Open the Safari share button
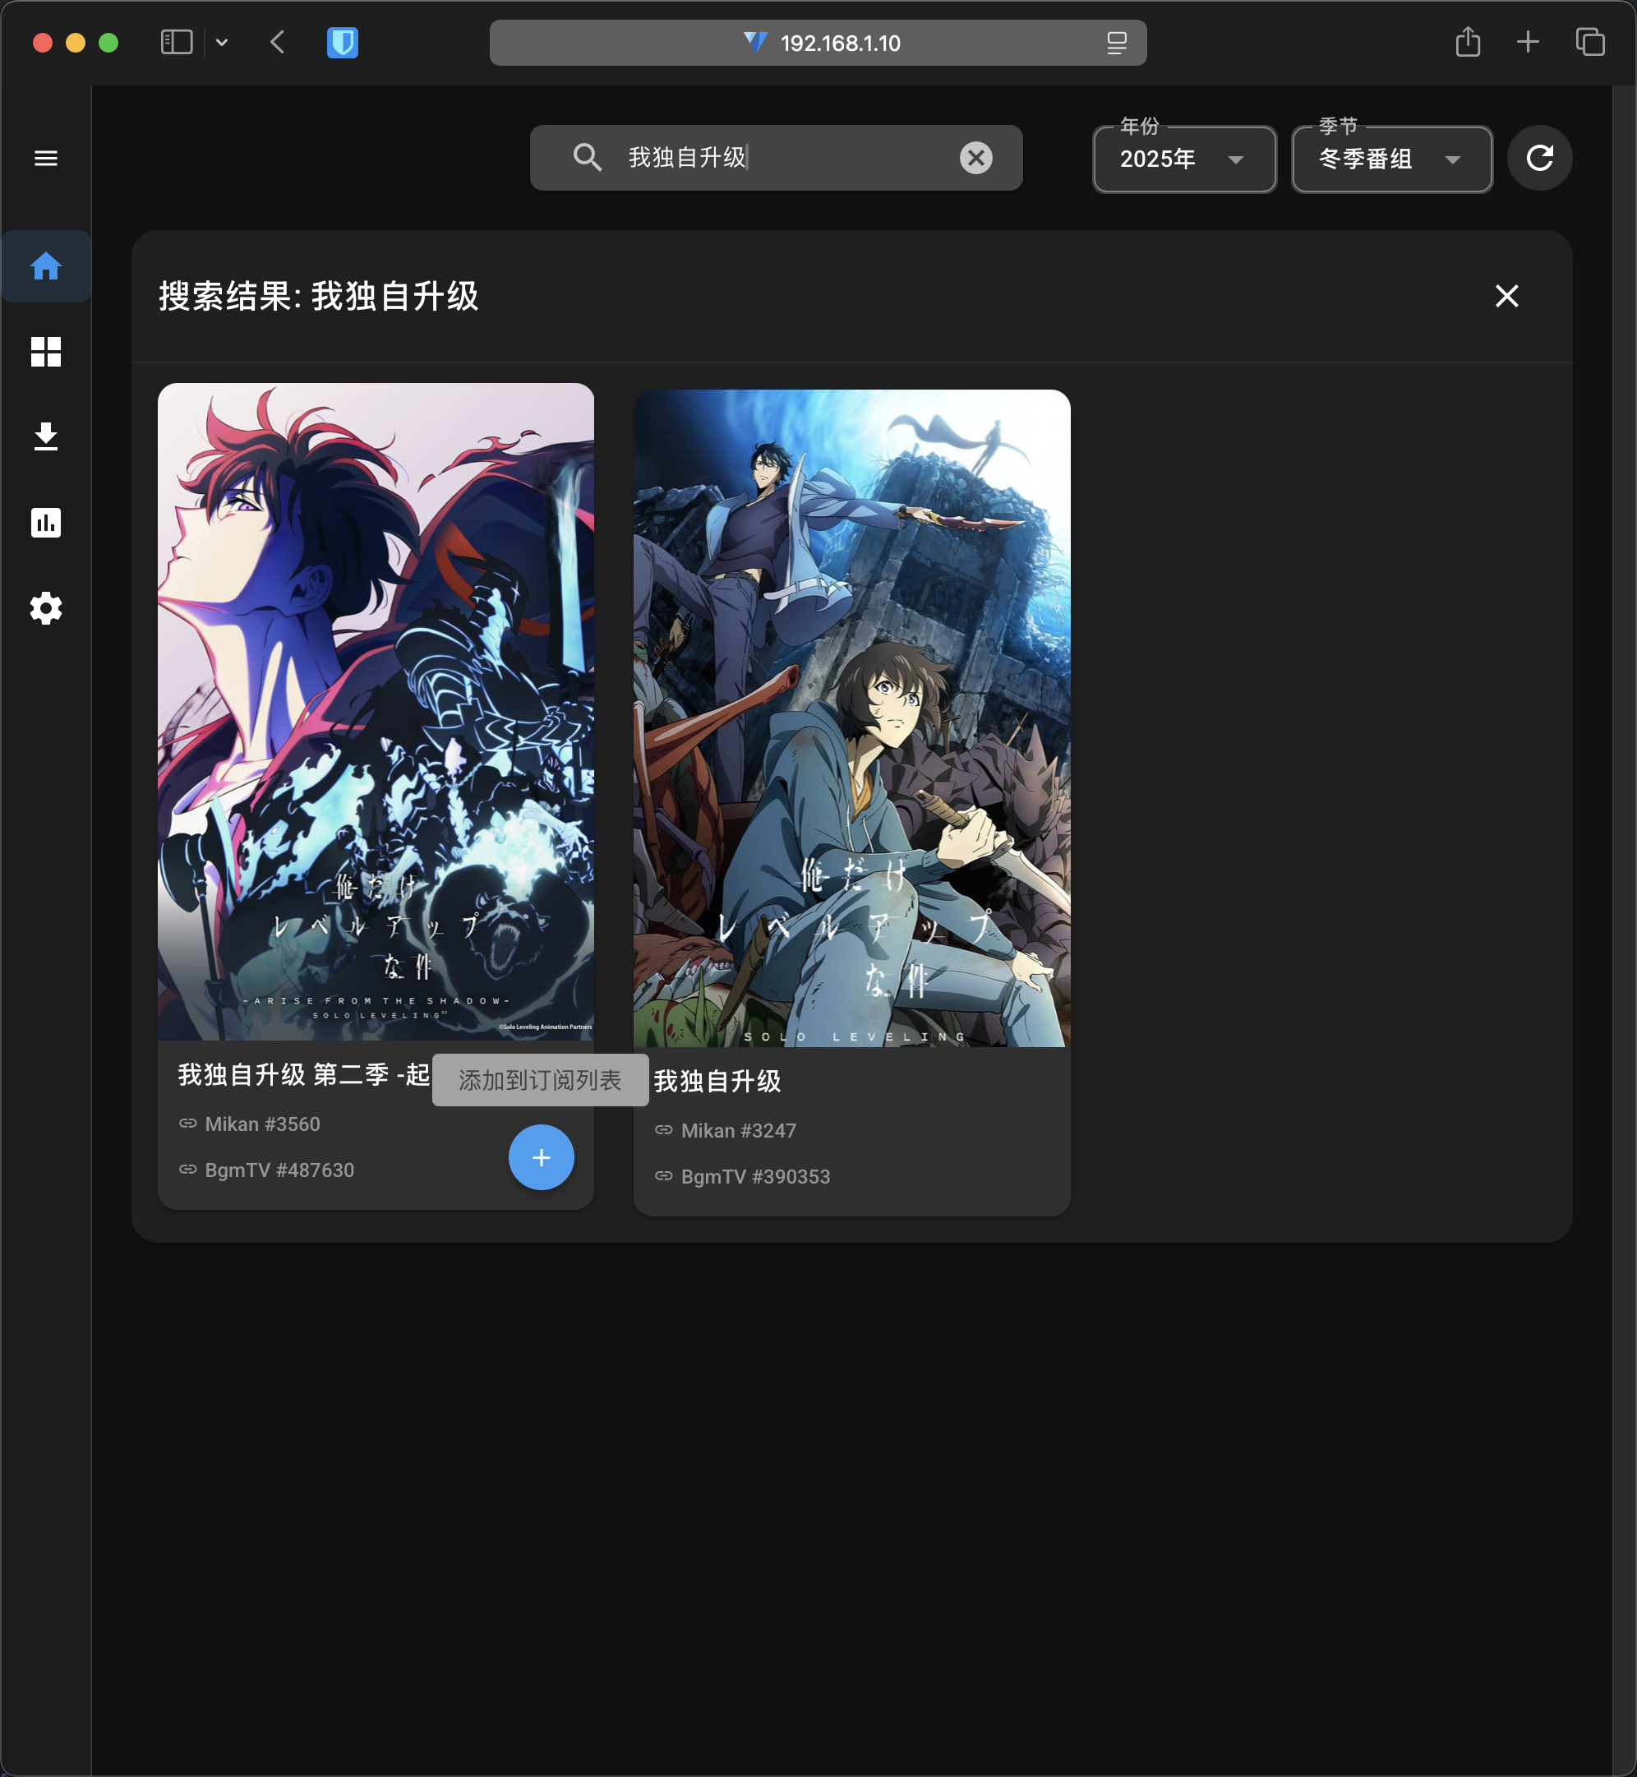1637x1777 pixels. [x=1467, y=42]
